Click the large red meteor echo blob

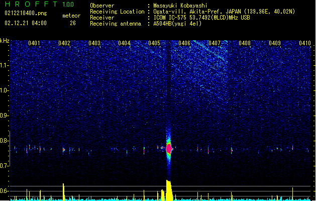click(169, 149)
